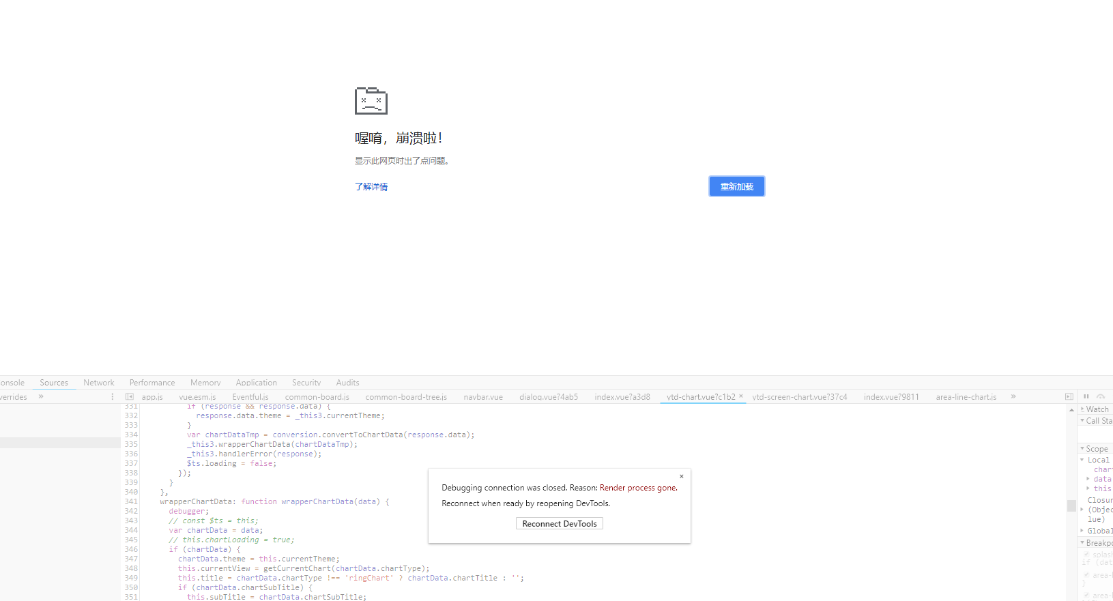Open the Memory panel tab
Screen dimensions: 1113x601
click(205, 383)
